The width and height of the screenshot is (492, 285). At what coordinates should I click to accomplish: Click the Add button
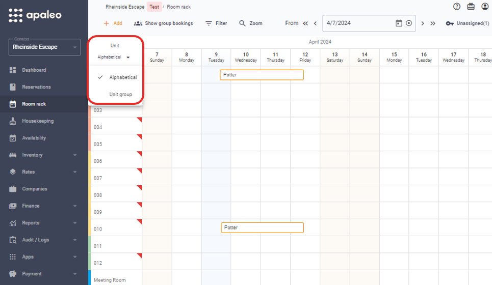coord(113,23)
